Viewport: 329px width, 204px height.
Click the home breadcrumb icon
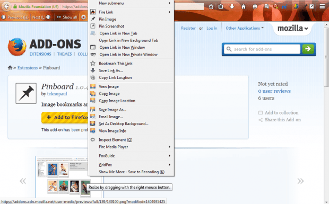click(10, 68)
